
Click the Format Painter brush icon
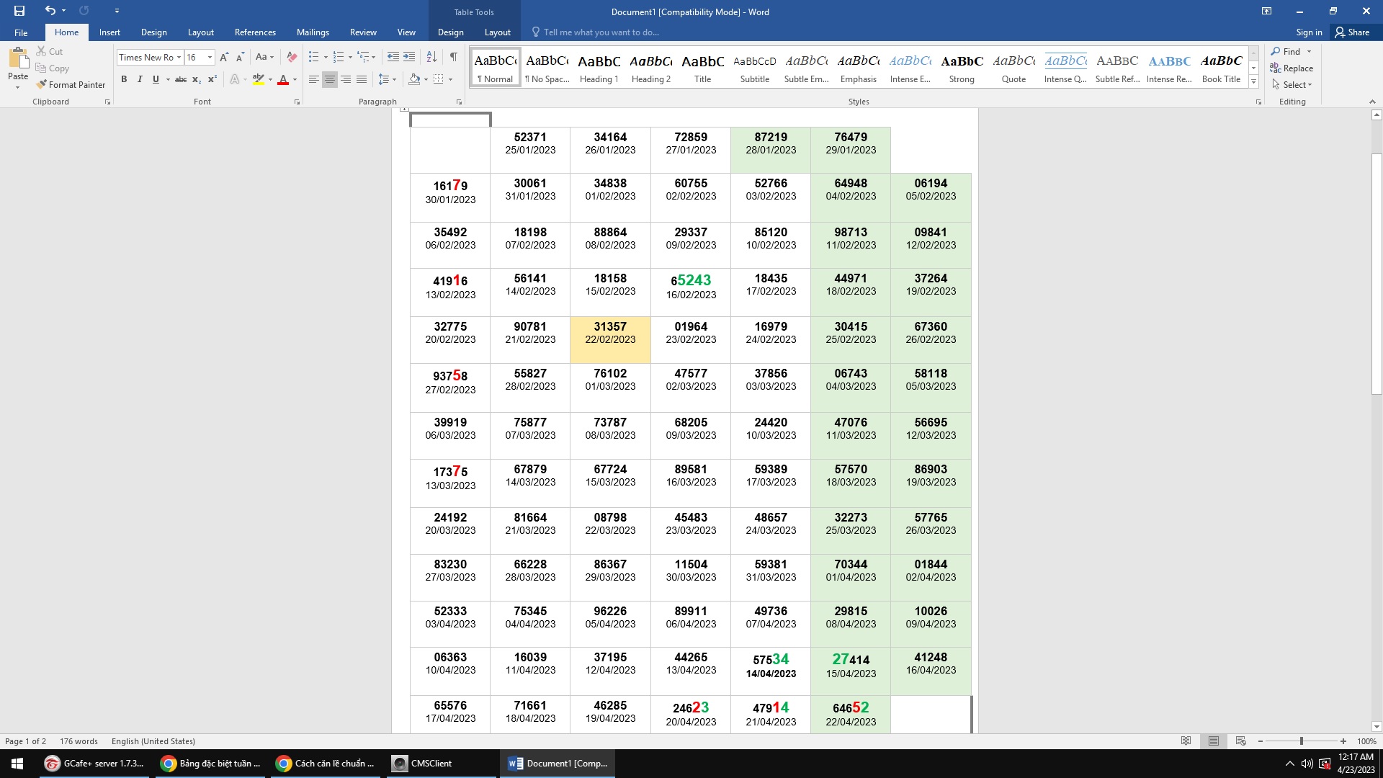click(42, 84)
